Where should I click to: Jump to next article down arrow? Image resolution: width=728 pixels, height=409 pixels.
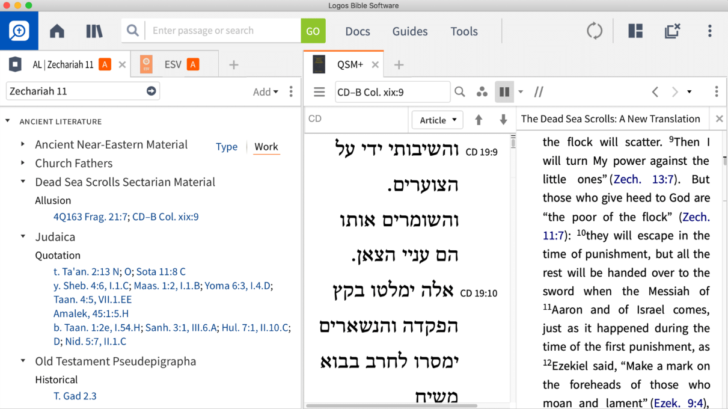click(503, 120)
